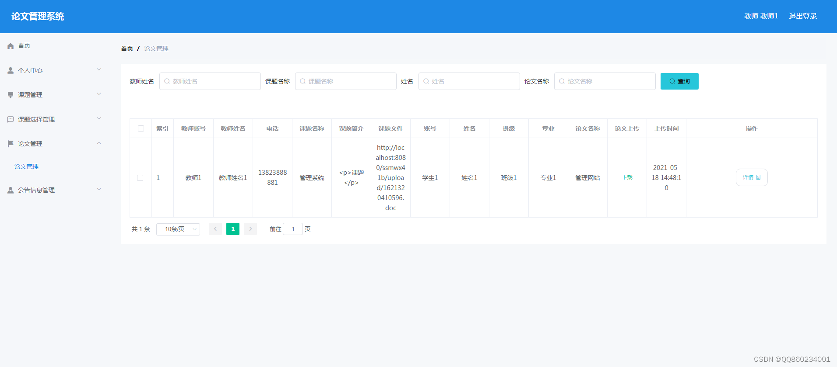The image size is (837, 367).
Task: Click the 管理网站 thesis name cell
Action: click(x=587, y=178)
